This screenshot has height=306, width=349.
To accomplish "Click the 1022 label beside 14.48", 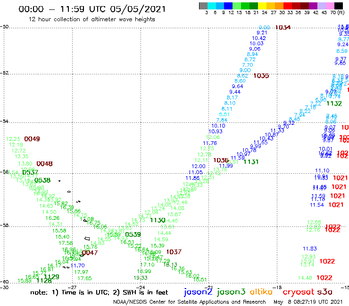I will click(x=324, y=278).
